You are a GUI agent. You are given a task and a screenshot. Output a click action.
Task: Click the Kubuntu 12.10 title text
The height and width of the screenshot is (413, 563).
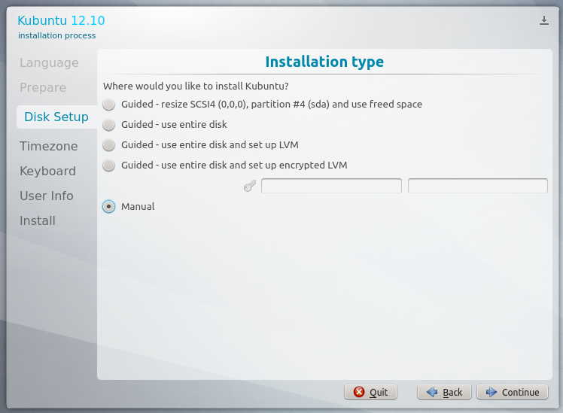click(61, 20)
